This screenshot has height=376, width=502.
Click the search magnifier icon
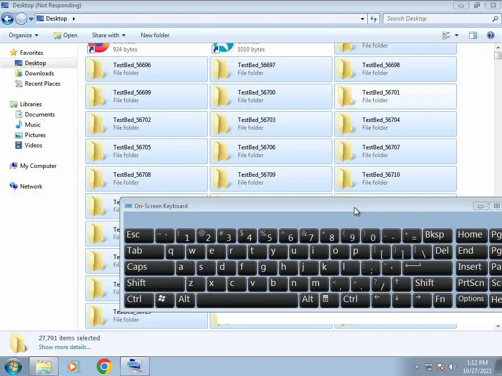(495, 19)
